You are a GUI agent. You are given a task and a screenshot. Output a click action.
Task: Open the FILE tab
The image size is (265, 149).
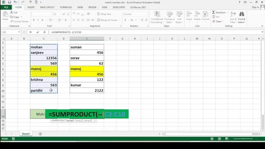point(6,7)
